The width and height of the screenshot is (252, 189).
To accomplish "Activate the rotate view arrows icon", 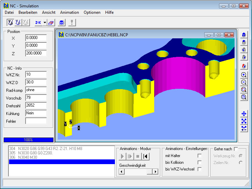I will click(x=244, y=121).
